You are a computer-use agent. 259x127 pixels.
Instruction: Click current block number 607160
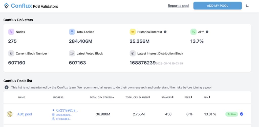(17, 63)
